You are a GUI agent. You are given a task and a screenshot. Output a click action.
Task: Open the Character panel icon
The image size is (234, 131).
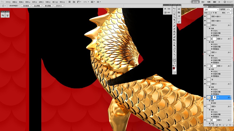tap(179, 16)
